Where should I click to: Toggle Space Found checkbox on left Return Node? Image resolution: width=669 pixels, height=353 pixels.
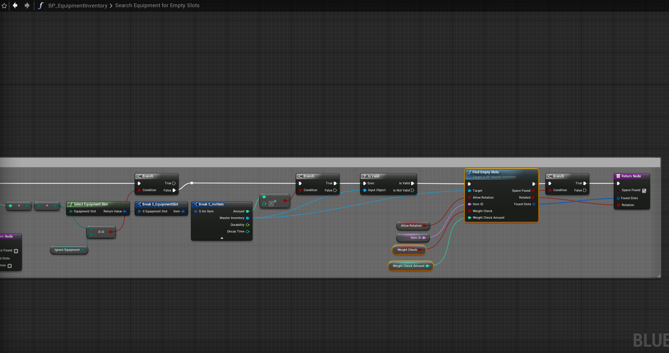point(16,251)
